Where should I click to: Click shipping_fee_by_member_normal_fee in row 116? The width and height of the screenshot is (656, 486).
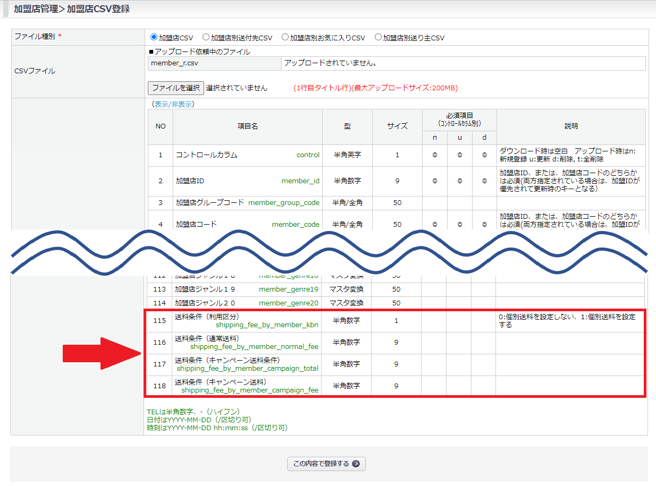click(x=254, y=347)
